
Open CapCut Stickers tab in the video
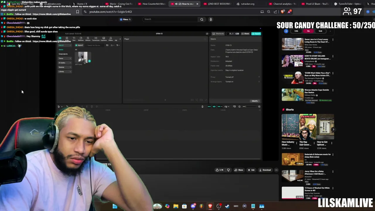81,39
